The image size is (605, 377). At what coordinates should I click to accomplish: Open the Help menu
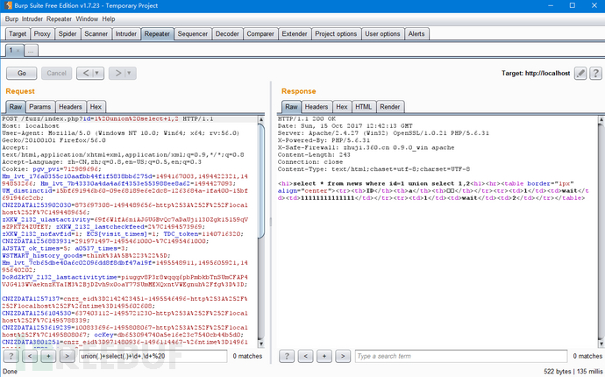coord(109,19)
